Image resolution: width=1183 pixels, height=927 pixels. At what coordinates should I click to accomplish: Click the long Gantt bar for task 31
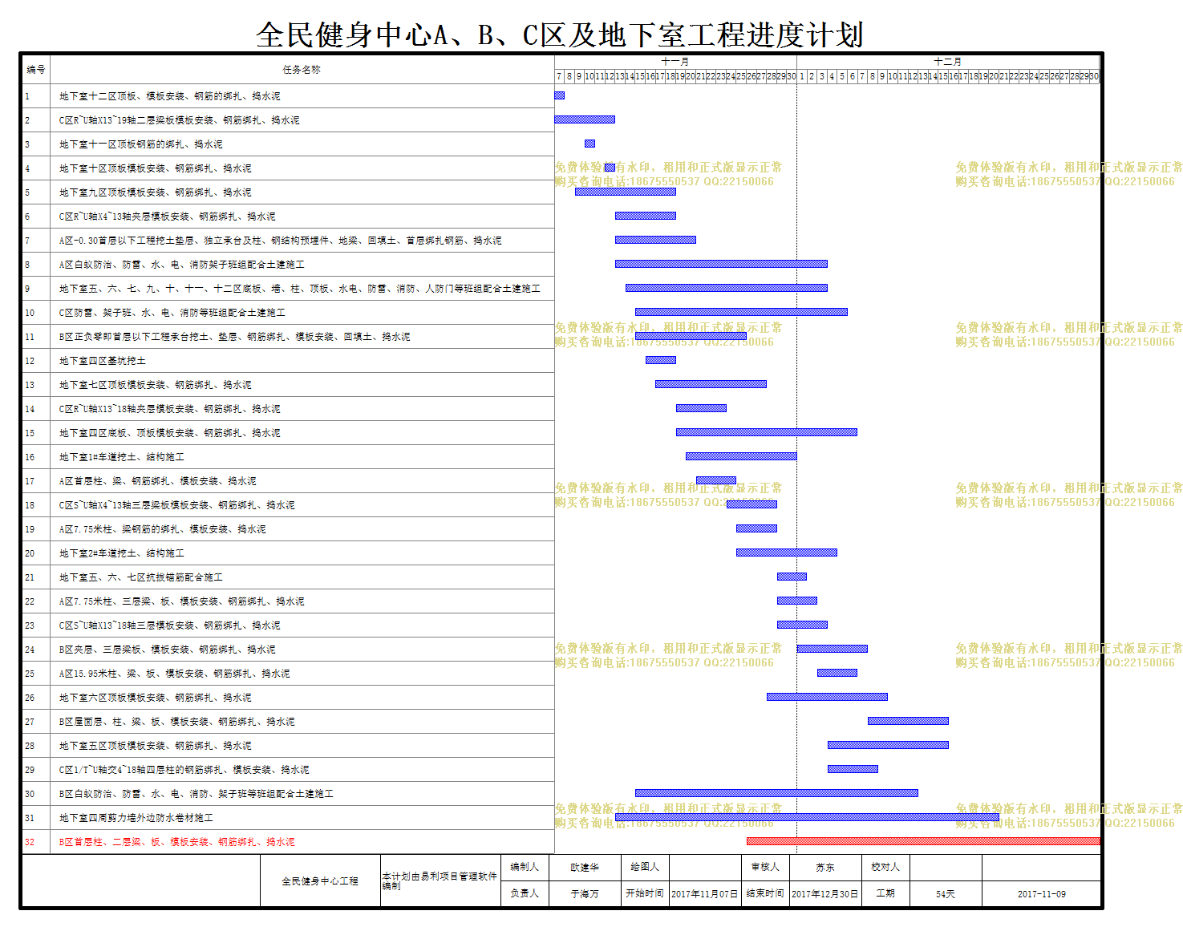807,817
